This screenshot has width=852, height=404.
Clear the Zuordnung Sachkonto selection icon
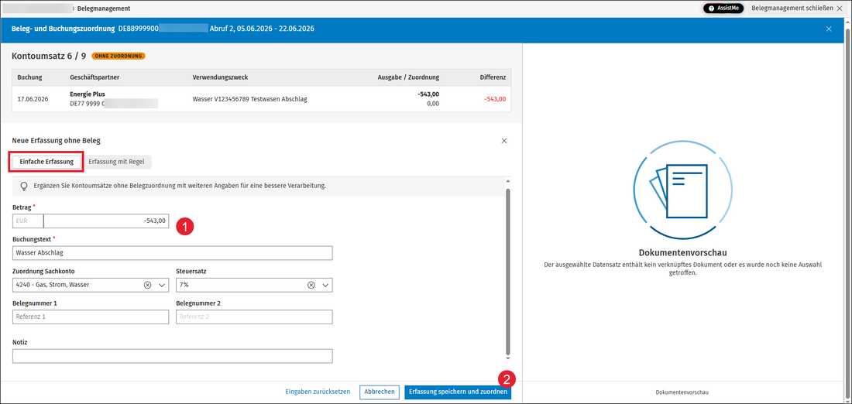147,285
